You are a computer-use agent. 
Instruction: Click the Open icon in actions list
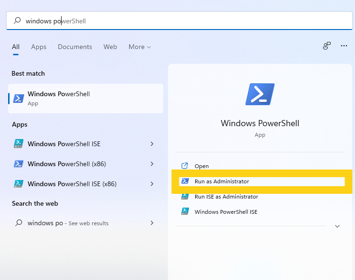[x=185, y=166]
